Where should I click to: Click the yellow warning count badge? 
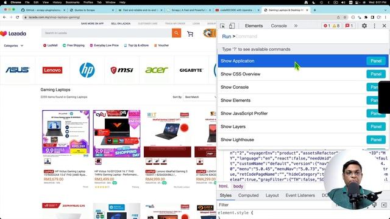(336, 26)
